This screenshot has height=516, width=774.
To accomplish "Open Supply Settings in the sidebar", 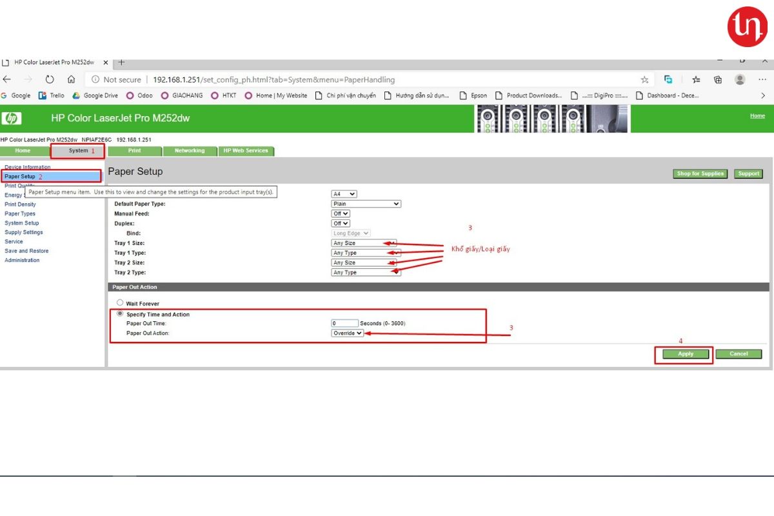I will [24, 232].
